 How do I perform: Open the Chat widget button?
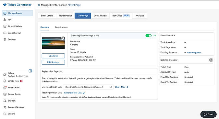click(208, 114)
